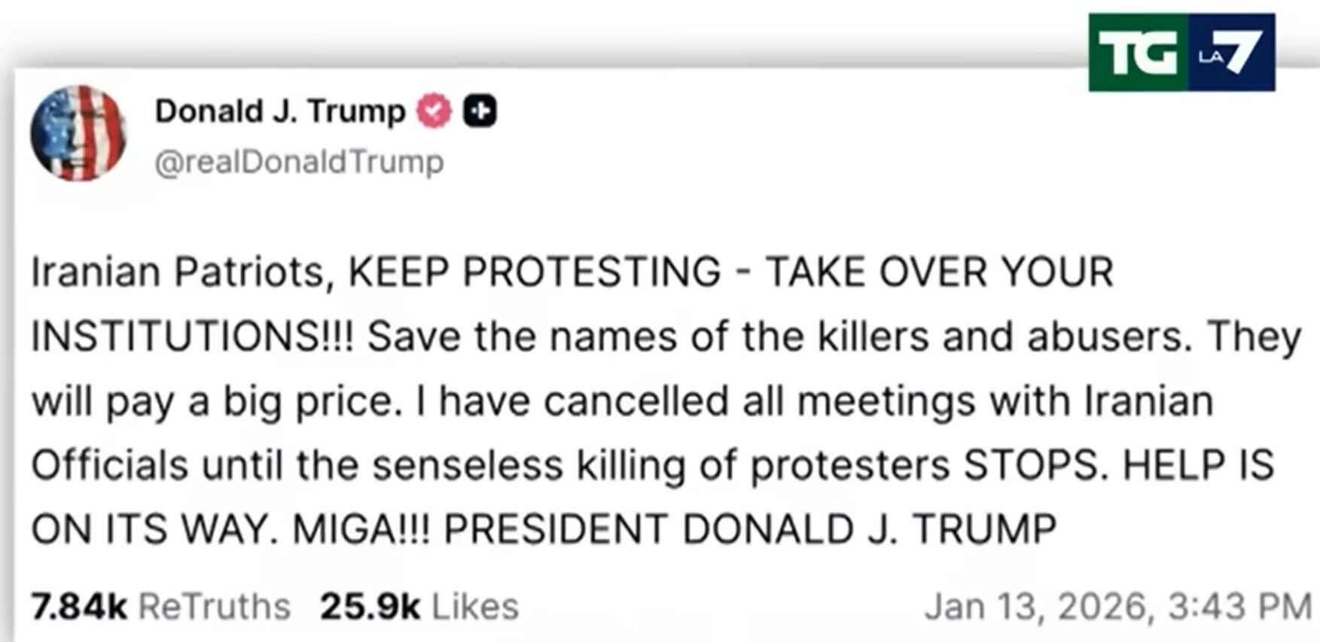Open the Donald J. Trump display name
This screenshot has height=642, width=1320.
(x=280, y=111)
